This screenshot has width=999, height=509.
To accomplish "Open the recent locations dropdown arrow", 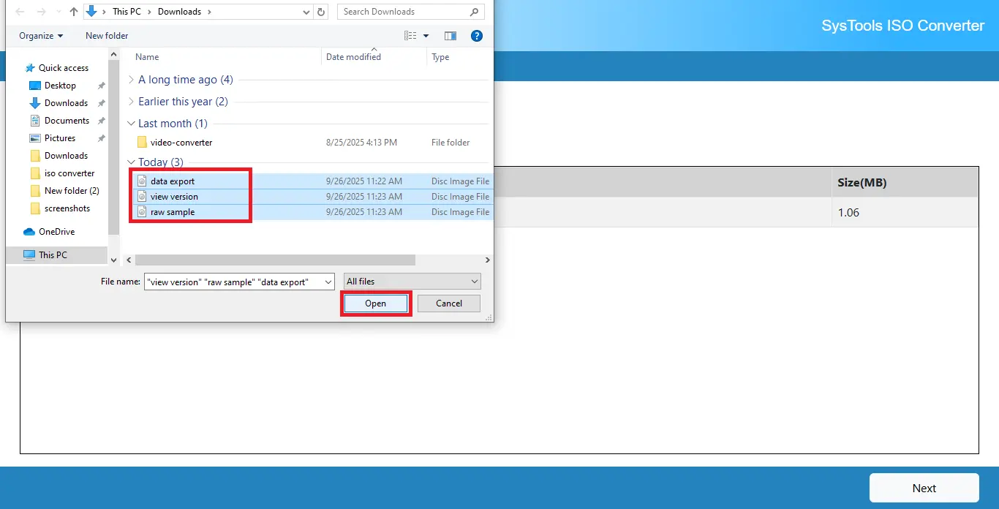I will 57,12.
